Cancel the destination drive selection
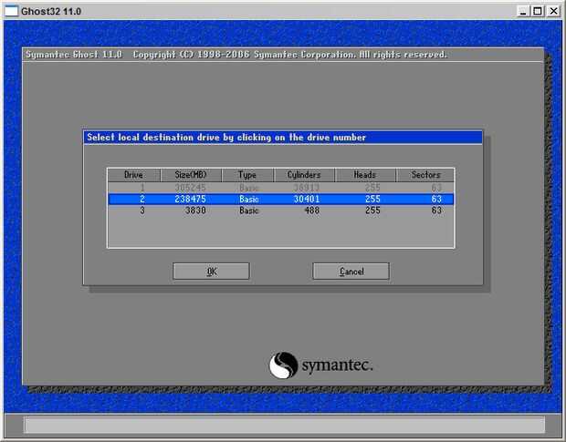566x442 pixels. tap(351, 272)
